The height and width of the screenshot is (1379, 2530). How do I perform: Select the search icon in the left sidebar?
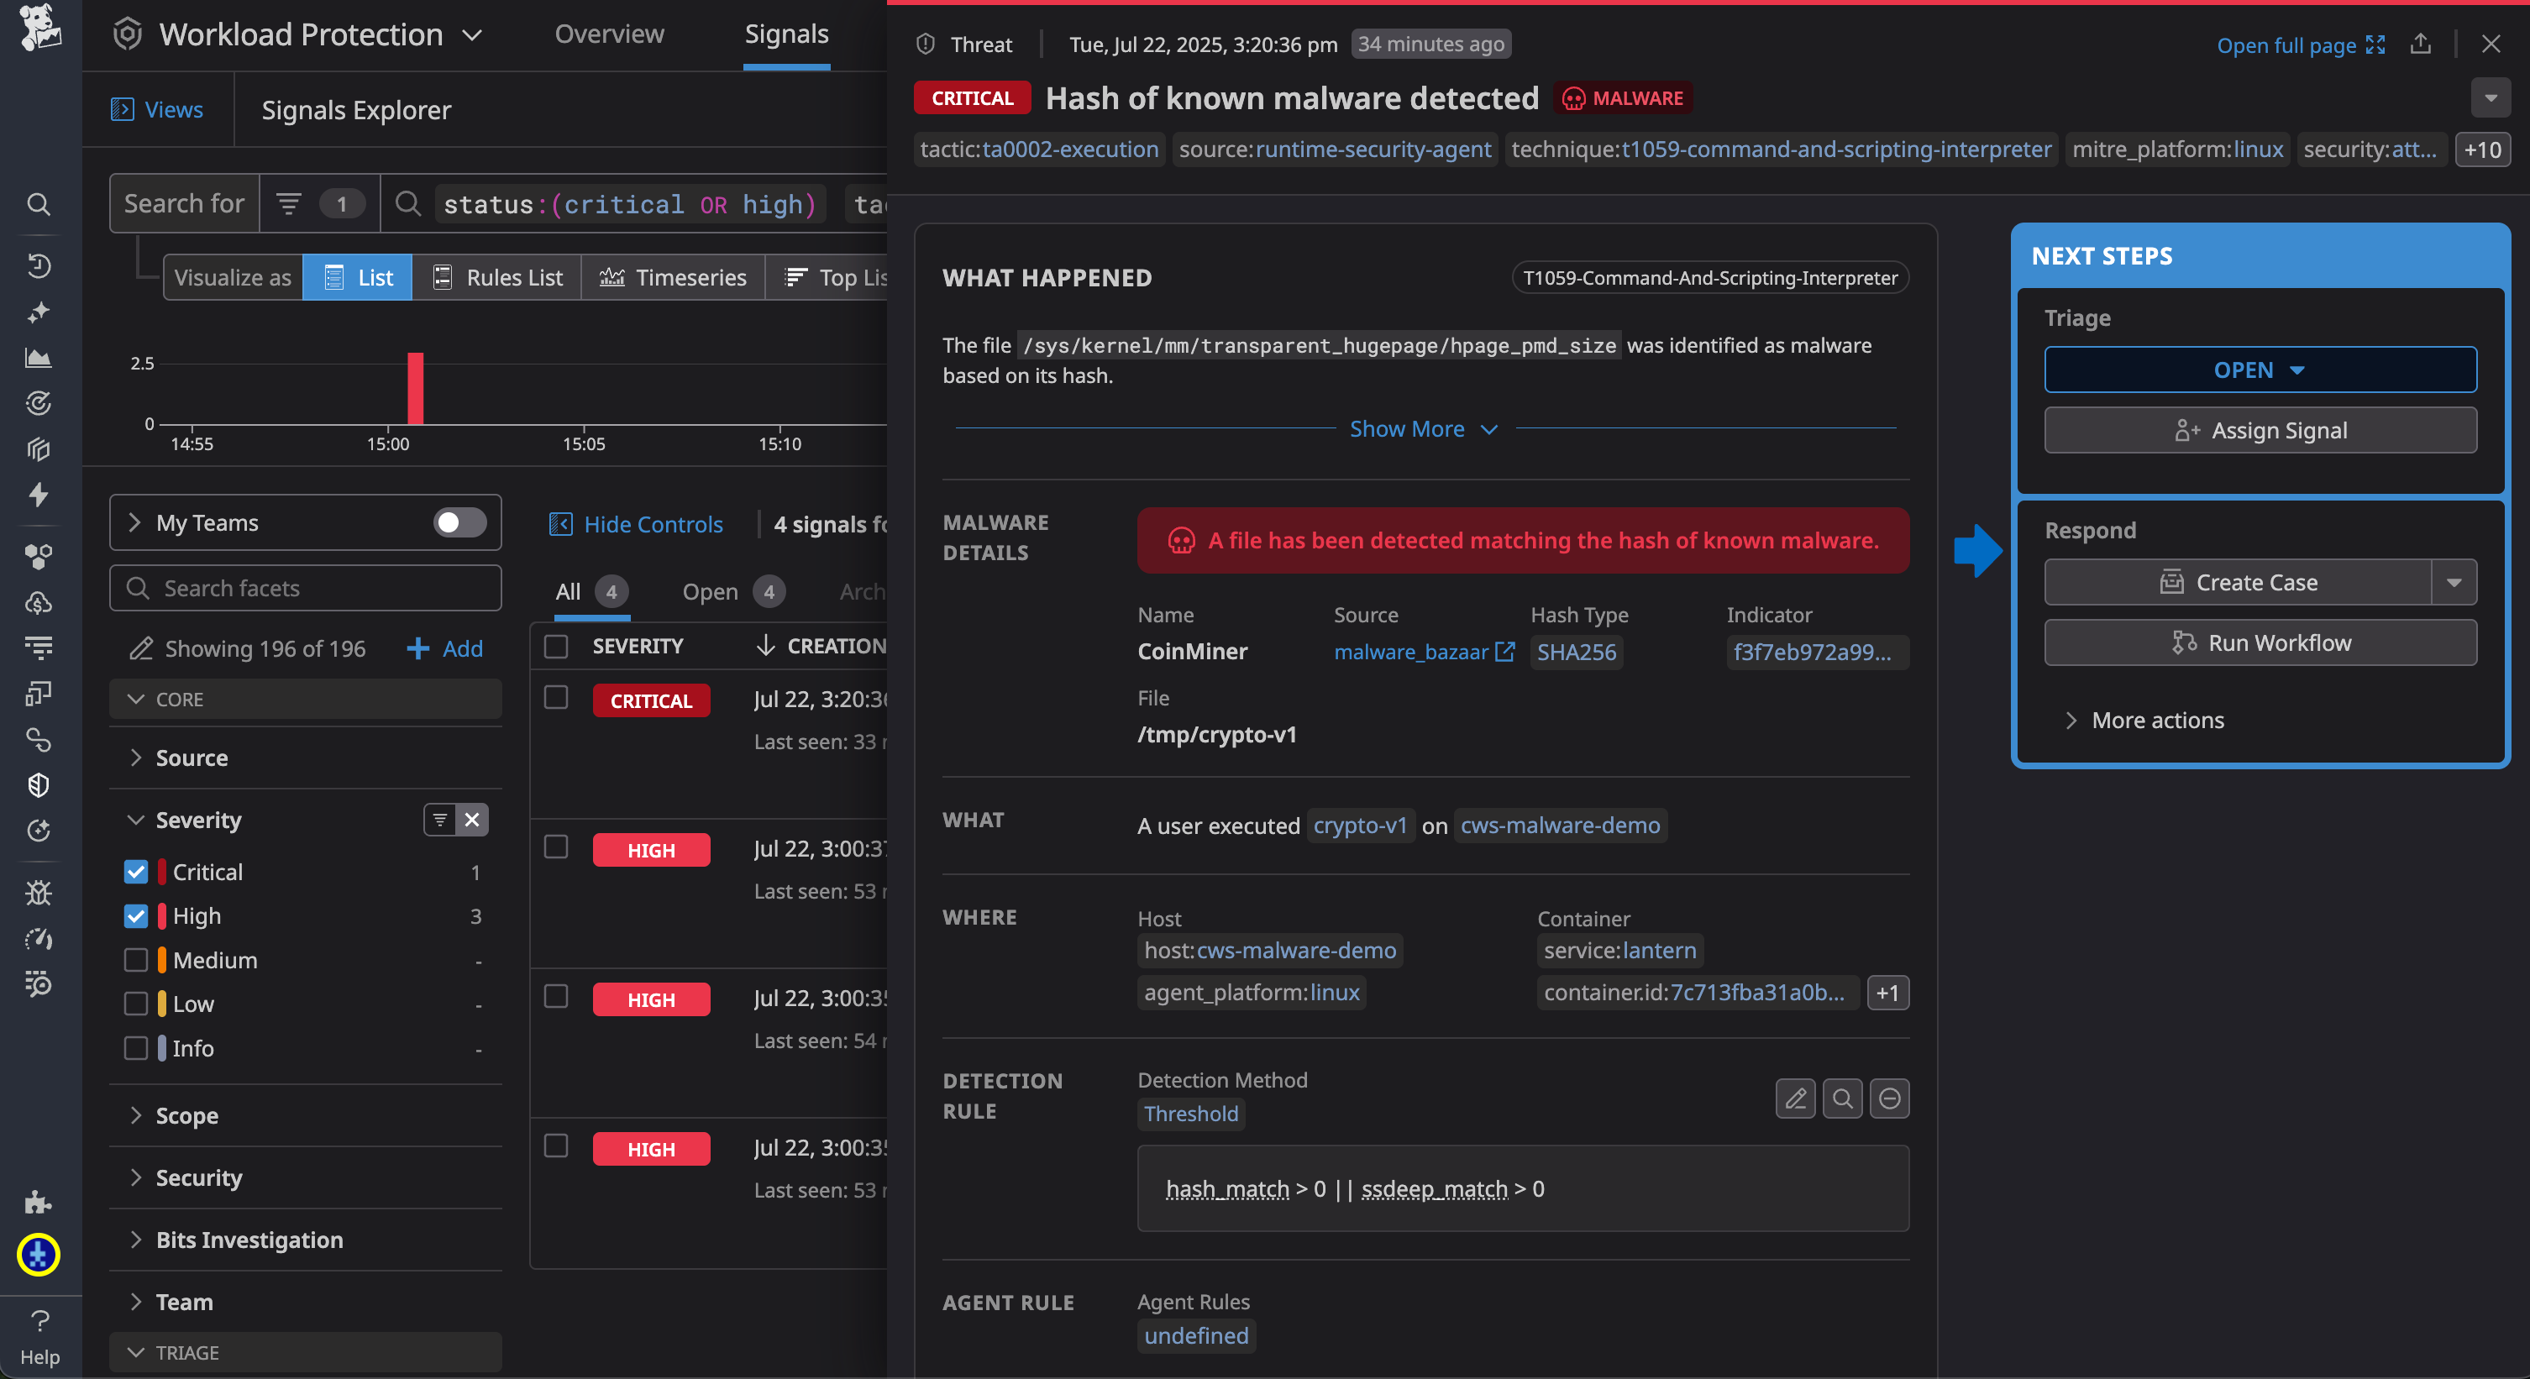pyautogui.click(x=39, y=204)
